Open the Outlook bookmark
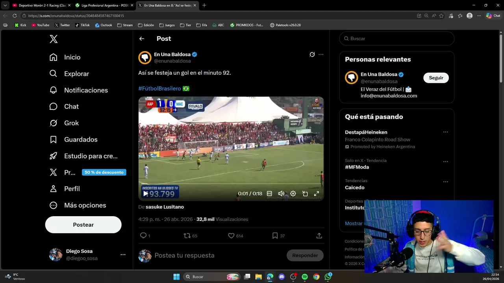The image size is (504, 283). point(104,25)
